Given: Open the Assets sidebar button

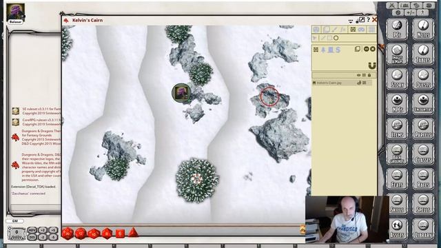Looking at the screenshot, I should [x=397, y=229].
